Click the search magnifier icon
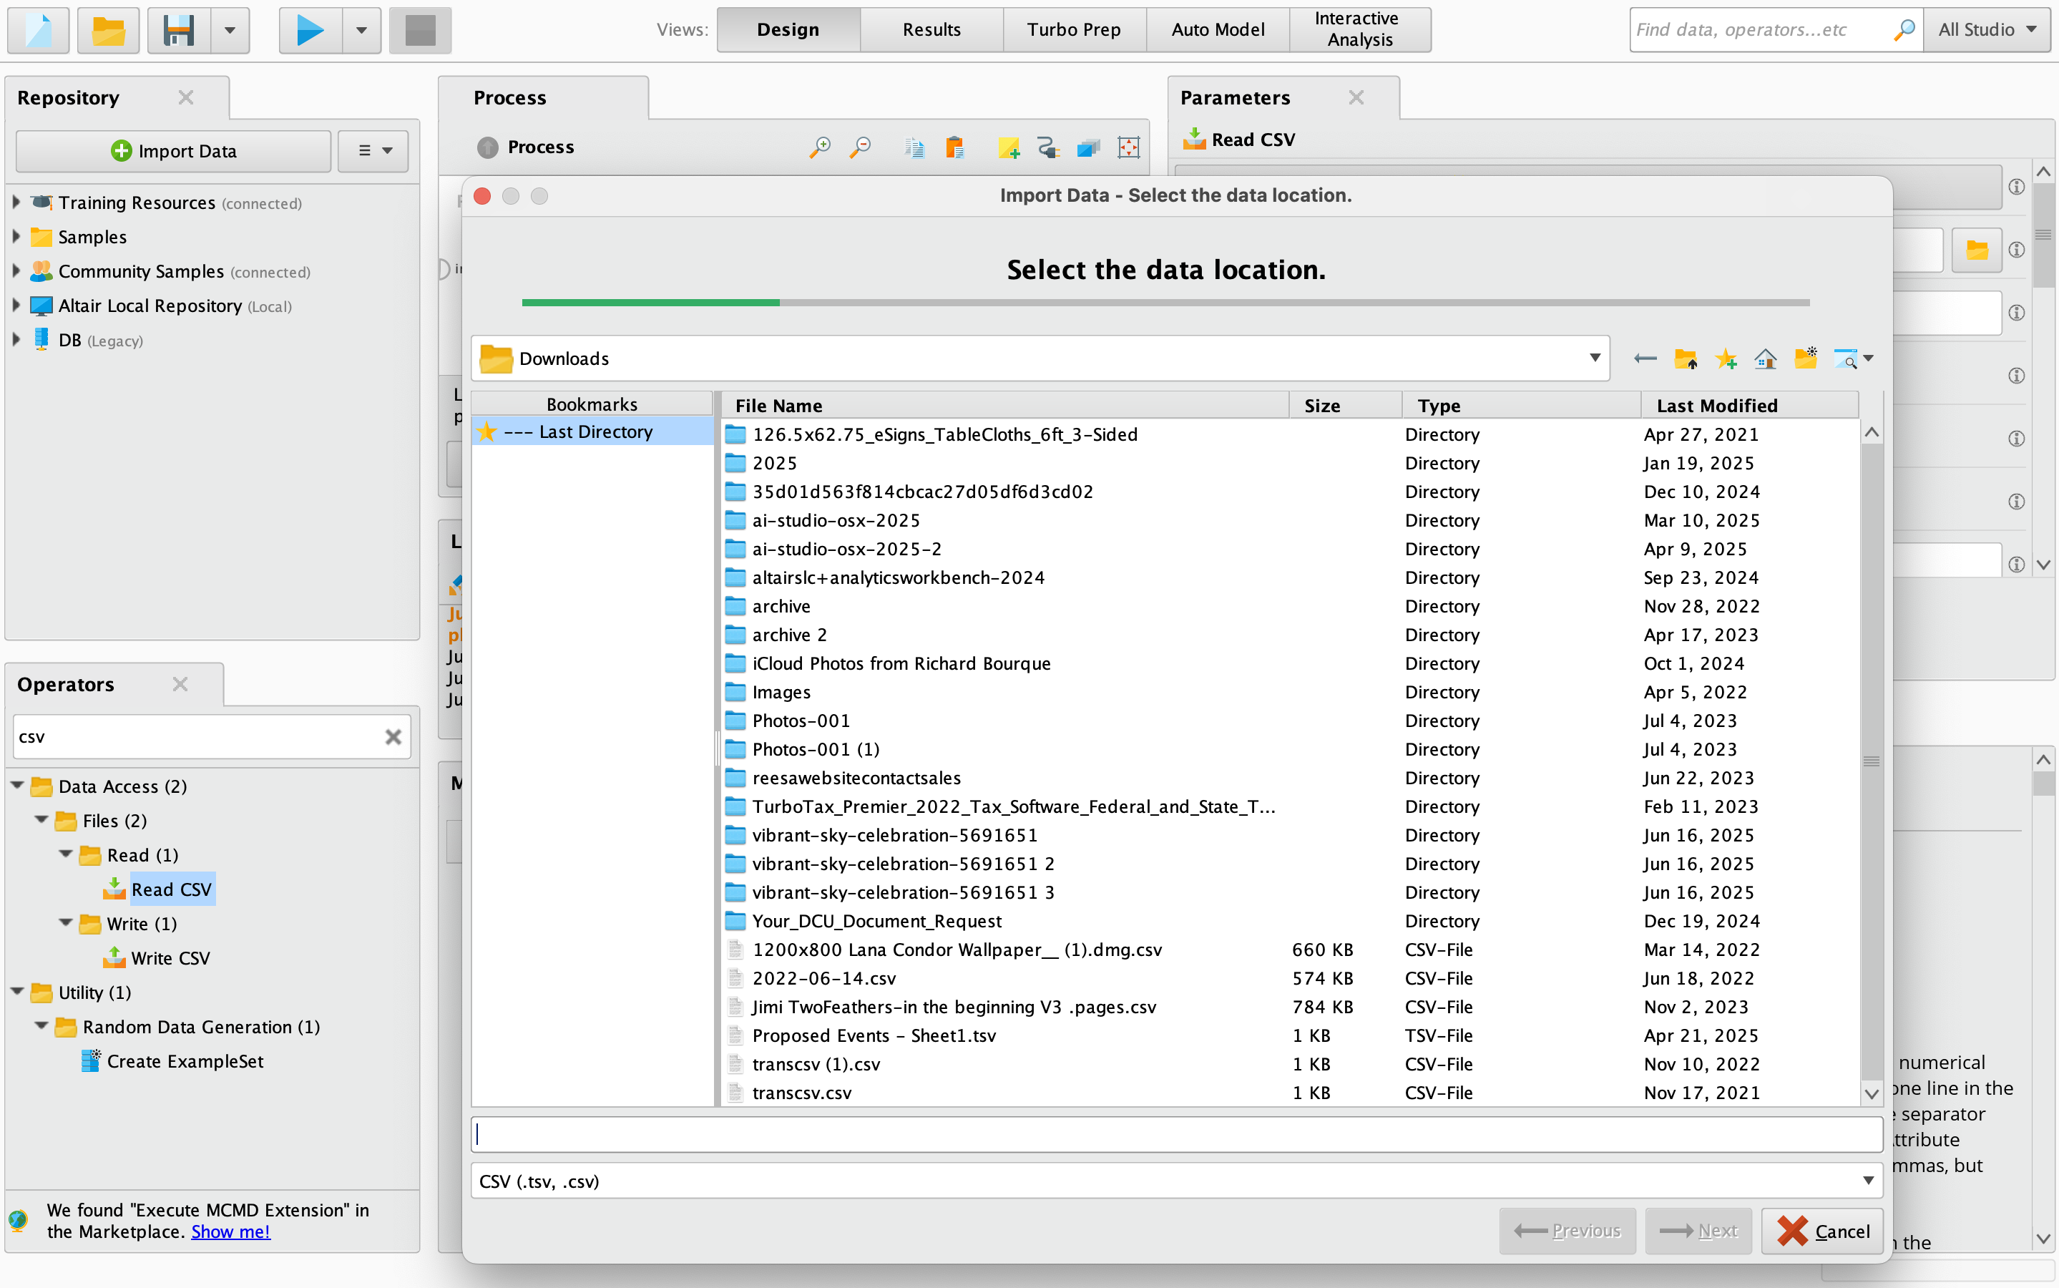 (1904, 30)
